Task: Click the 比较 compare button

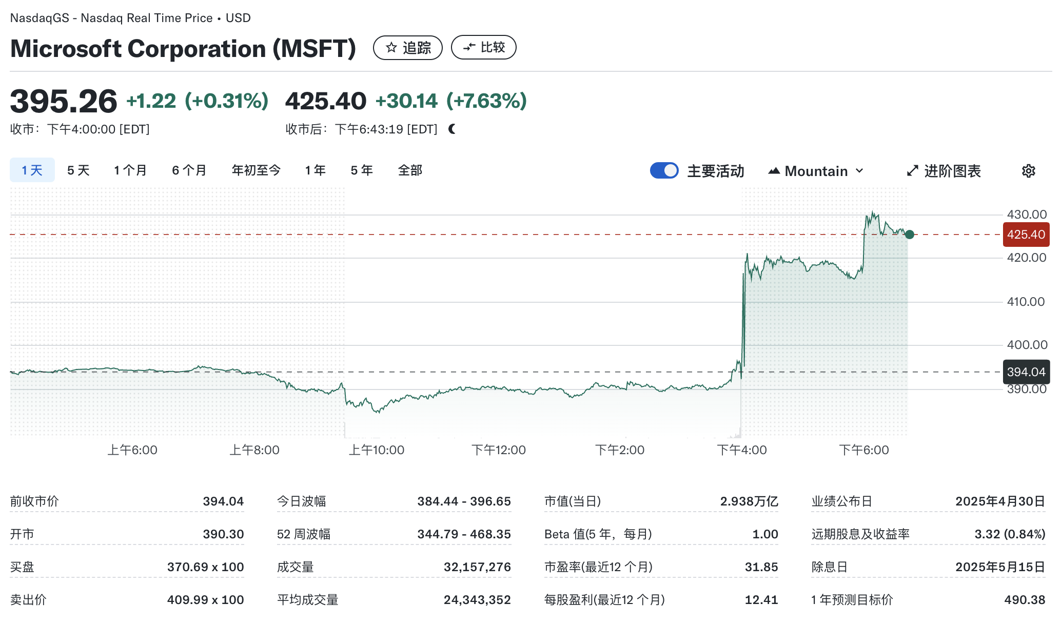Action: (x=483, y=48)
